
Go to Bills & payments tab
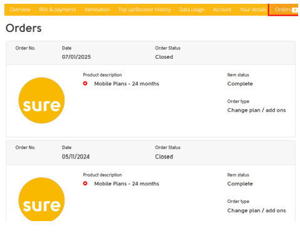pyautogui.click(x=58, y=9)
